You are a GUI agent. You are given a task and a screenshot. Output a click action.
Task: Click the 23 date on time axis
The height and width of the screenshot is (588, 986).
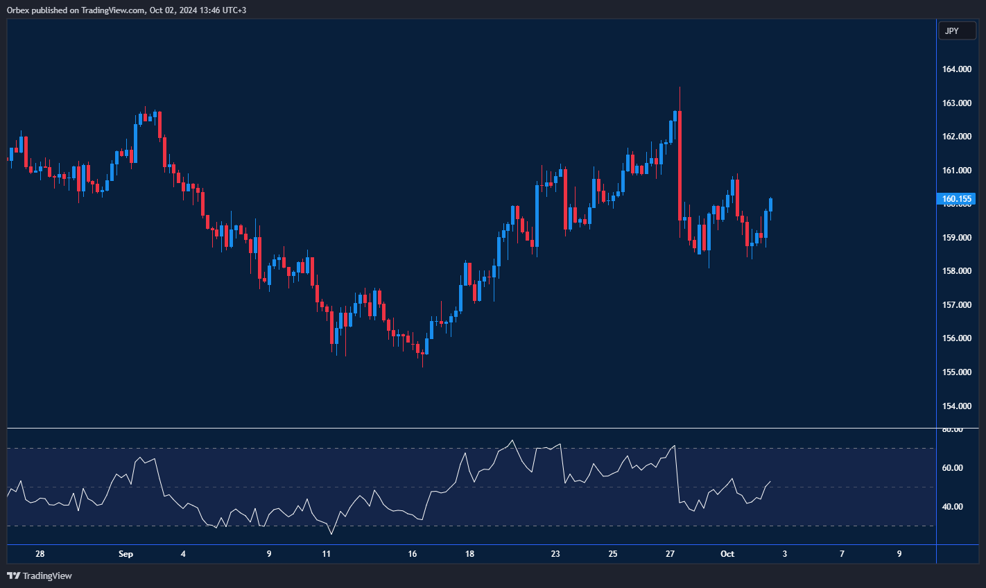point(555,554)
